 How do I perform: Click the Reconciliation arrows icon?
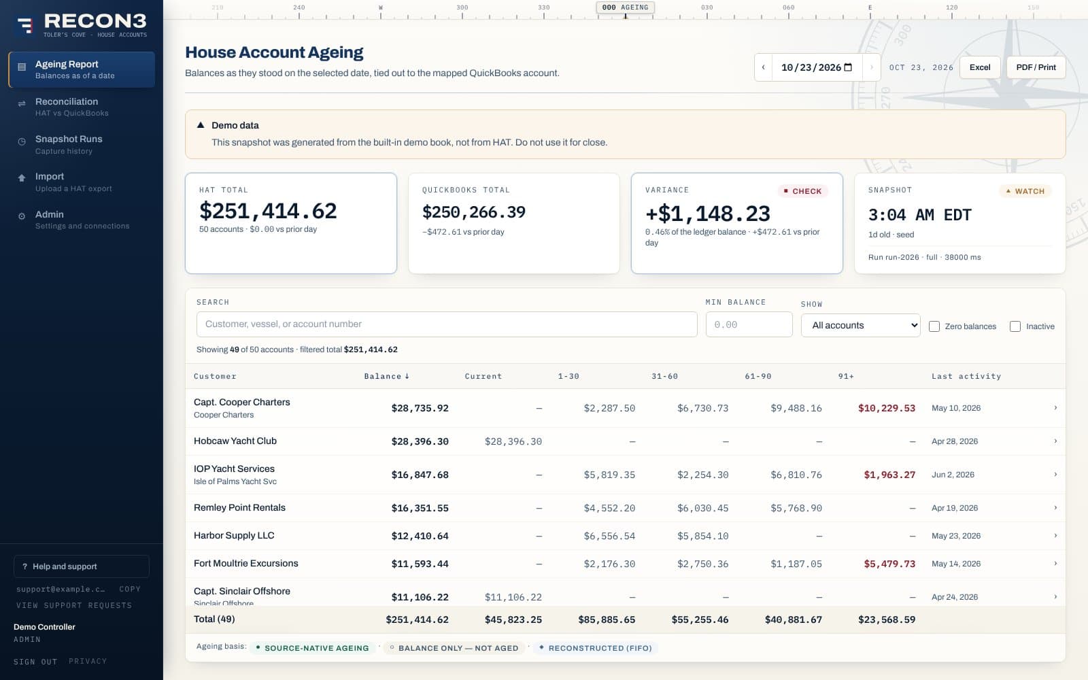tap(22, 104)
